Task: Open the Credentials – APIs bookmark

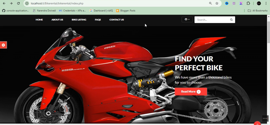Action: coord(72,11)
